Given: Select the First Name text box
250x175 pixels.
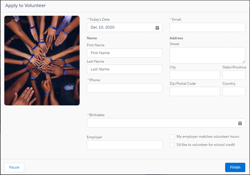Looking at the screenshot, I should coord(125,53).
